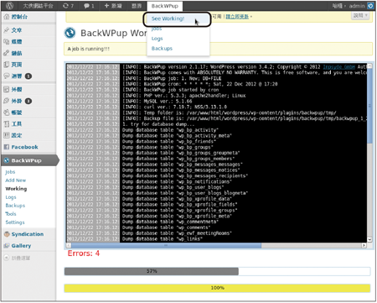Expand the 說明 help dropdown tab

pyautogui.click(x=360, y=16)
